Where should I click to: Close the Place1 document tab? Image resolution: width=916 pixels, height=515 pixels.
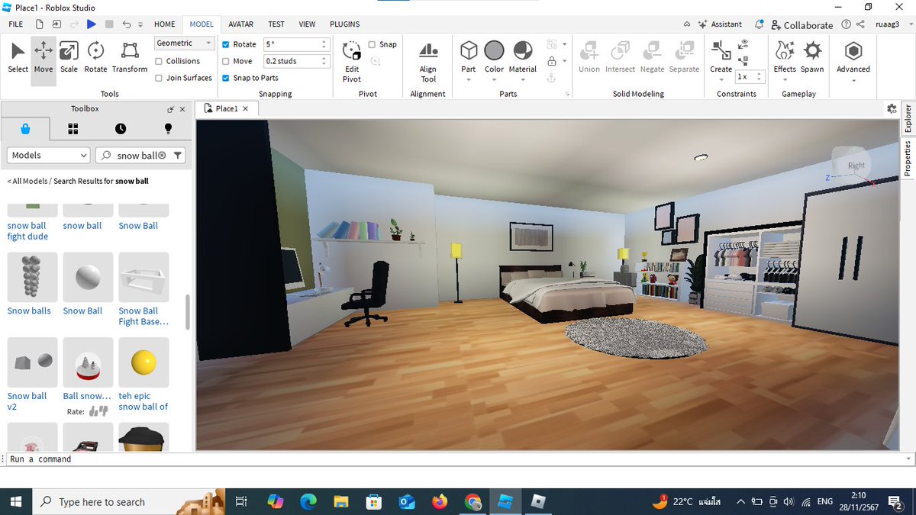(x=246, y=109)
